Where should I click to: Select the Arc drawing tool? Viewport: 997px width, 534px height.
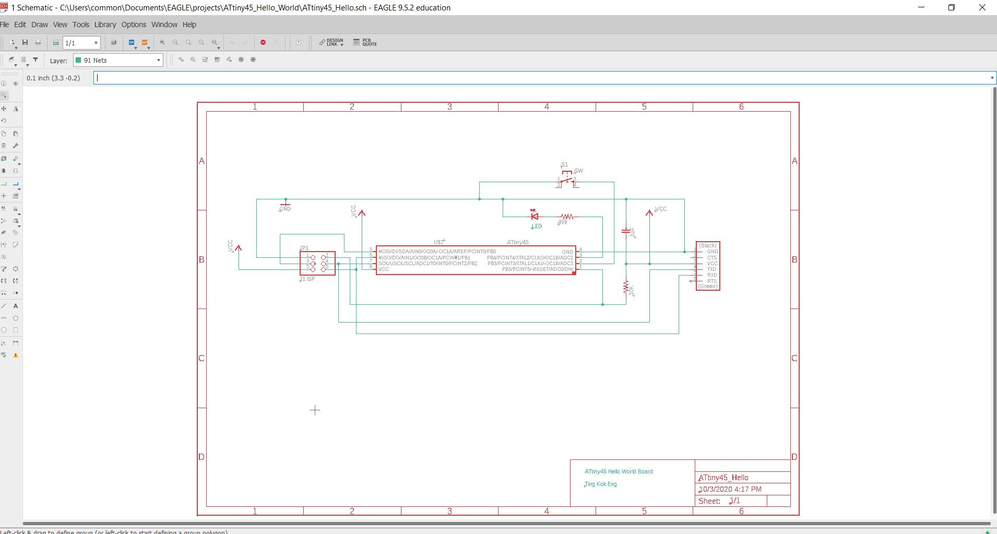(x=4, y=318)
